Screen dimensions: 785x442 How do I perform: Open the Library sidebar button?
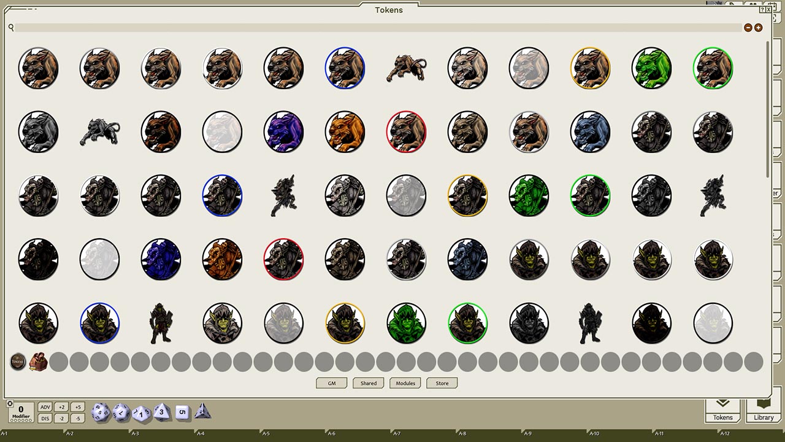coord(764,410)
